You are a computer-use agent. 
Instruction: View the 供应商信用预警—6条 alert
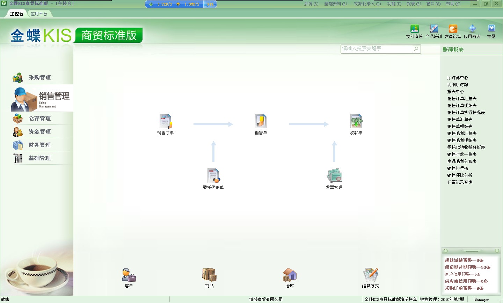[466, 281]
